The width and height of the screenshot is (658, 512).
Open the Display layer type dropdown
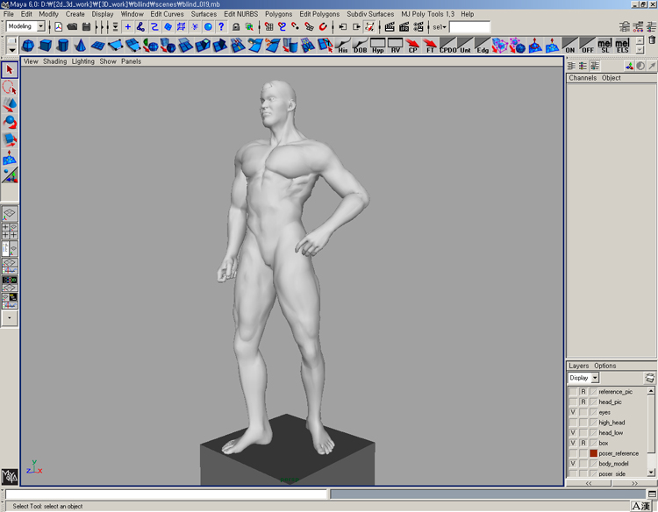[595, 378]
